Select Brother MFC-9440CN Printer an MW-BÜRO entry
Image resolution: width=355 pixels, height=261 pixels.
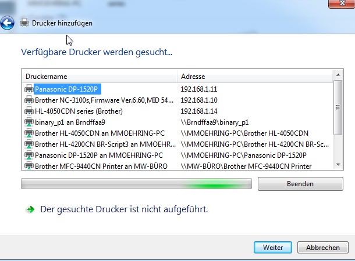coord(101,166)
